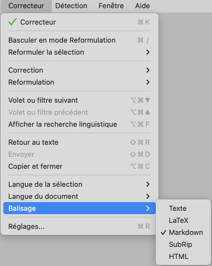
Task: Toggle the checked Correcteur menu item
Action: pyautogui.click(x=79, y=22)
